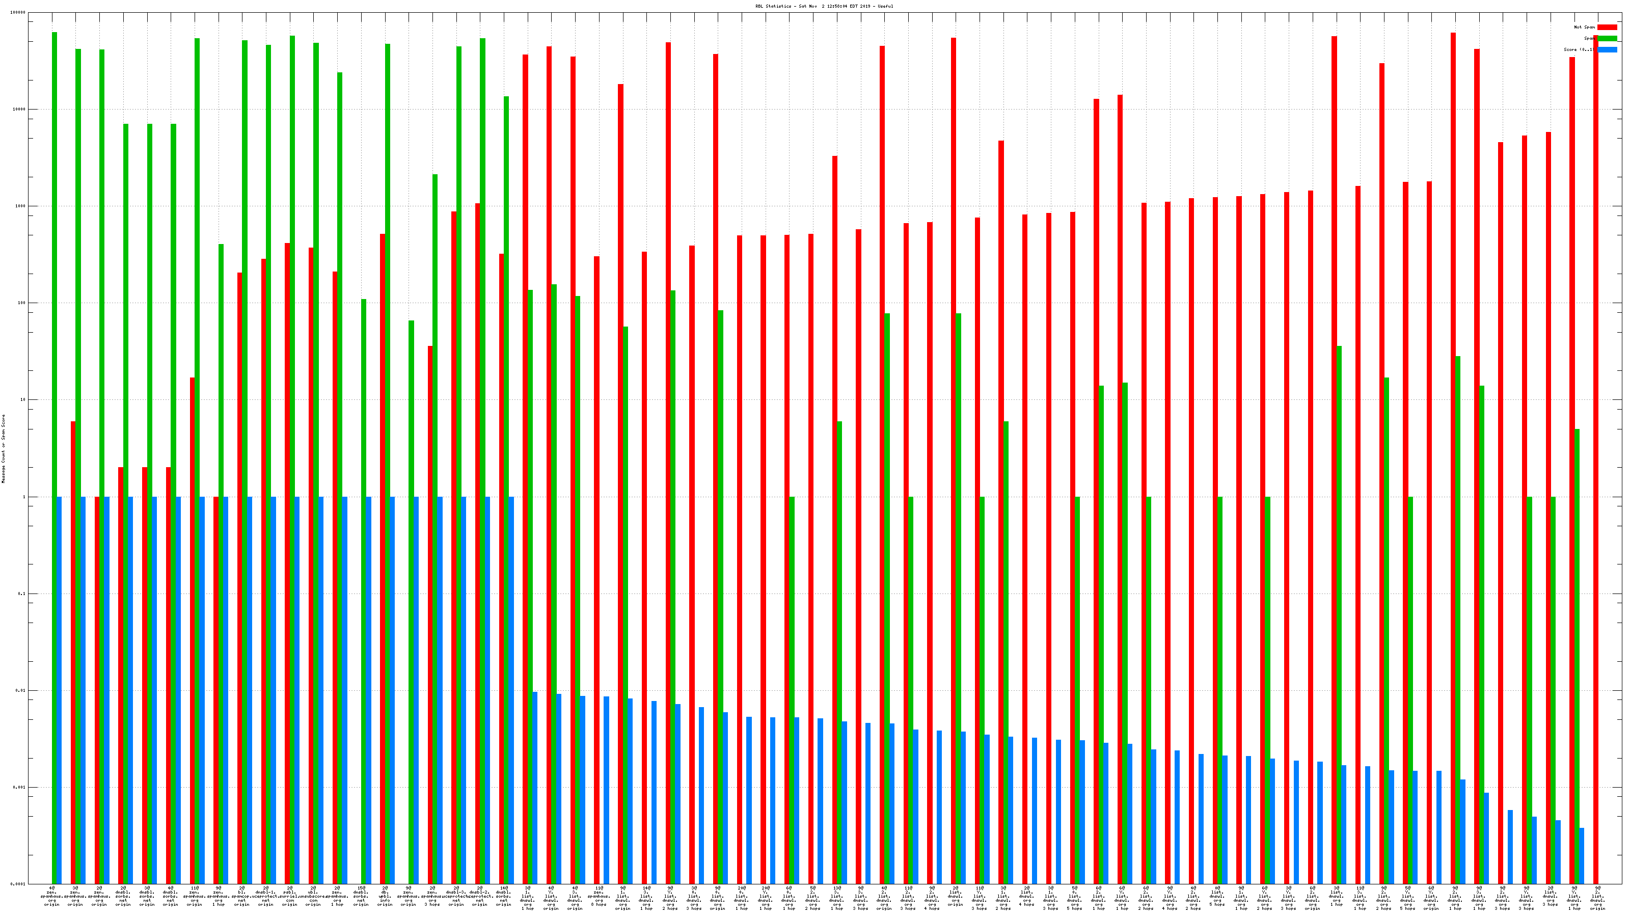Click the dnsbl-1.uceprotect.net origin x-axis label
The width and height of the screenshot is (1630, 917).
coord(266,896)
